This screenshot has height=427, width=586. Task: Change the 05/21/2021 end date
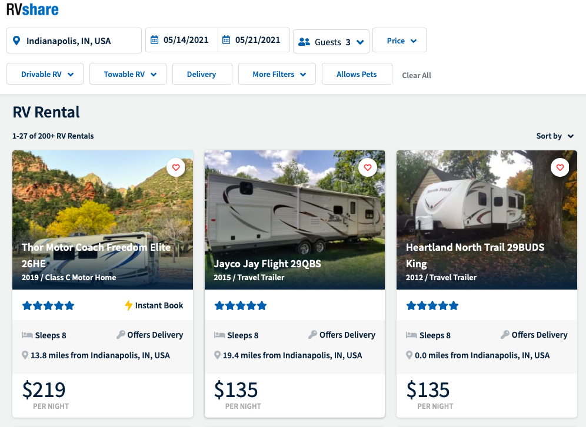coord(254,40)
